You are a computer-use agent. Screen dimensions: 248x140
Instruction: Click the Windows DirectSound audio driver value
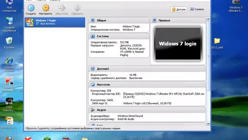(130, 116)
